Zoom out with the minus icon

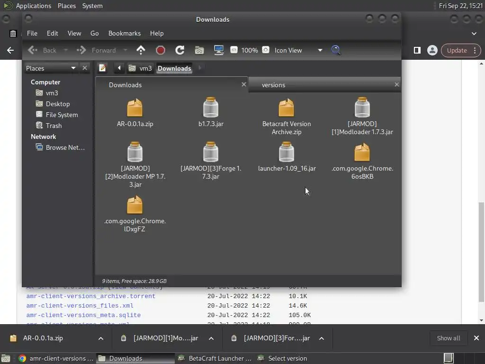(x=234, y=50)
